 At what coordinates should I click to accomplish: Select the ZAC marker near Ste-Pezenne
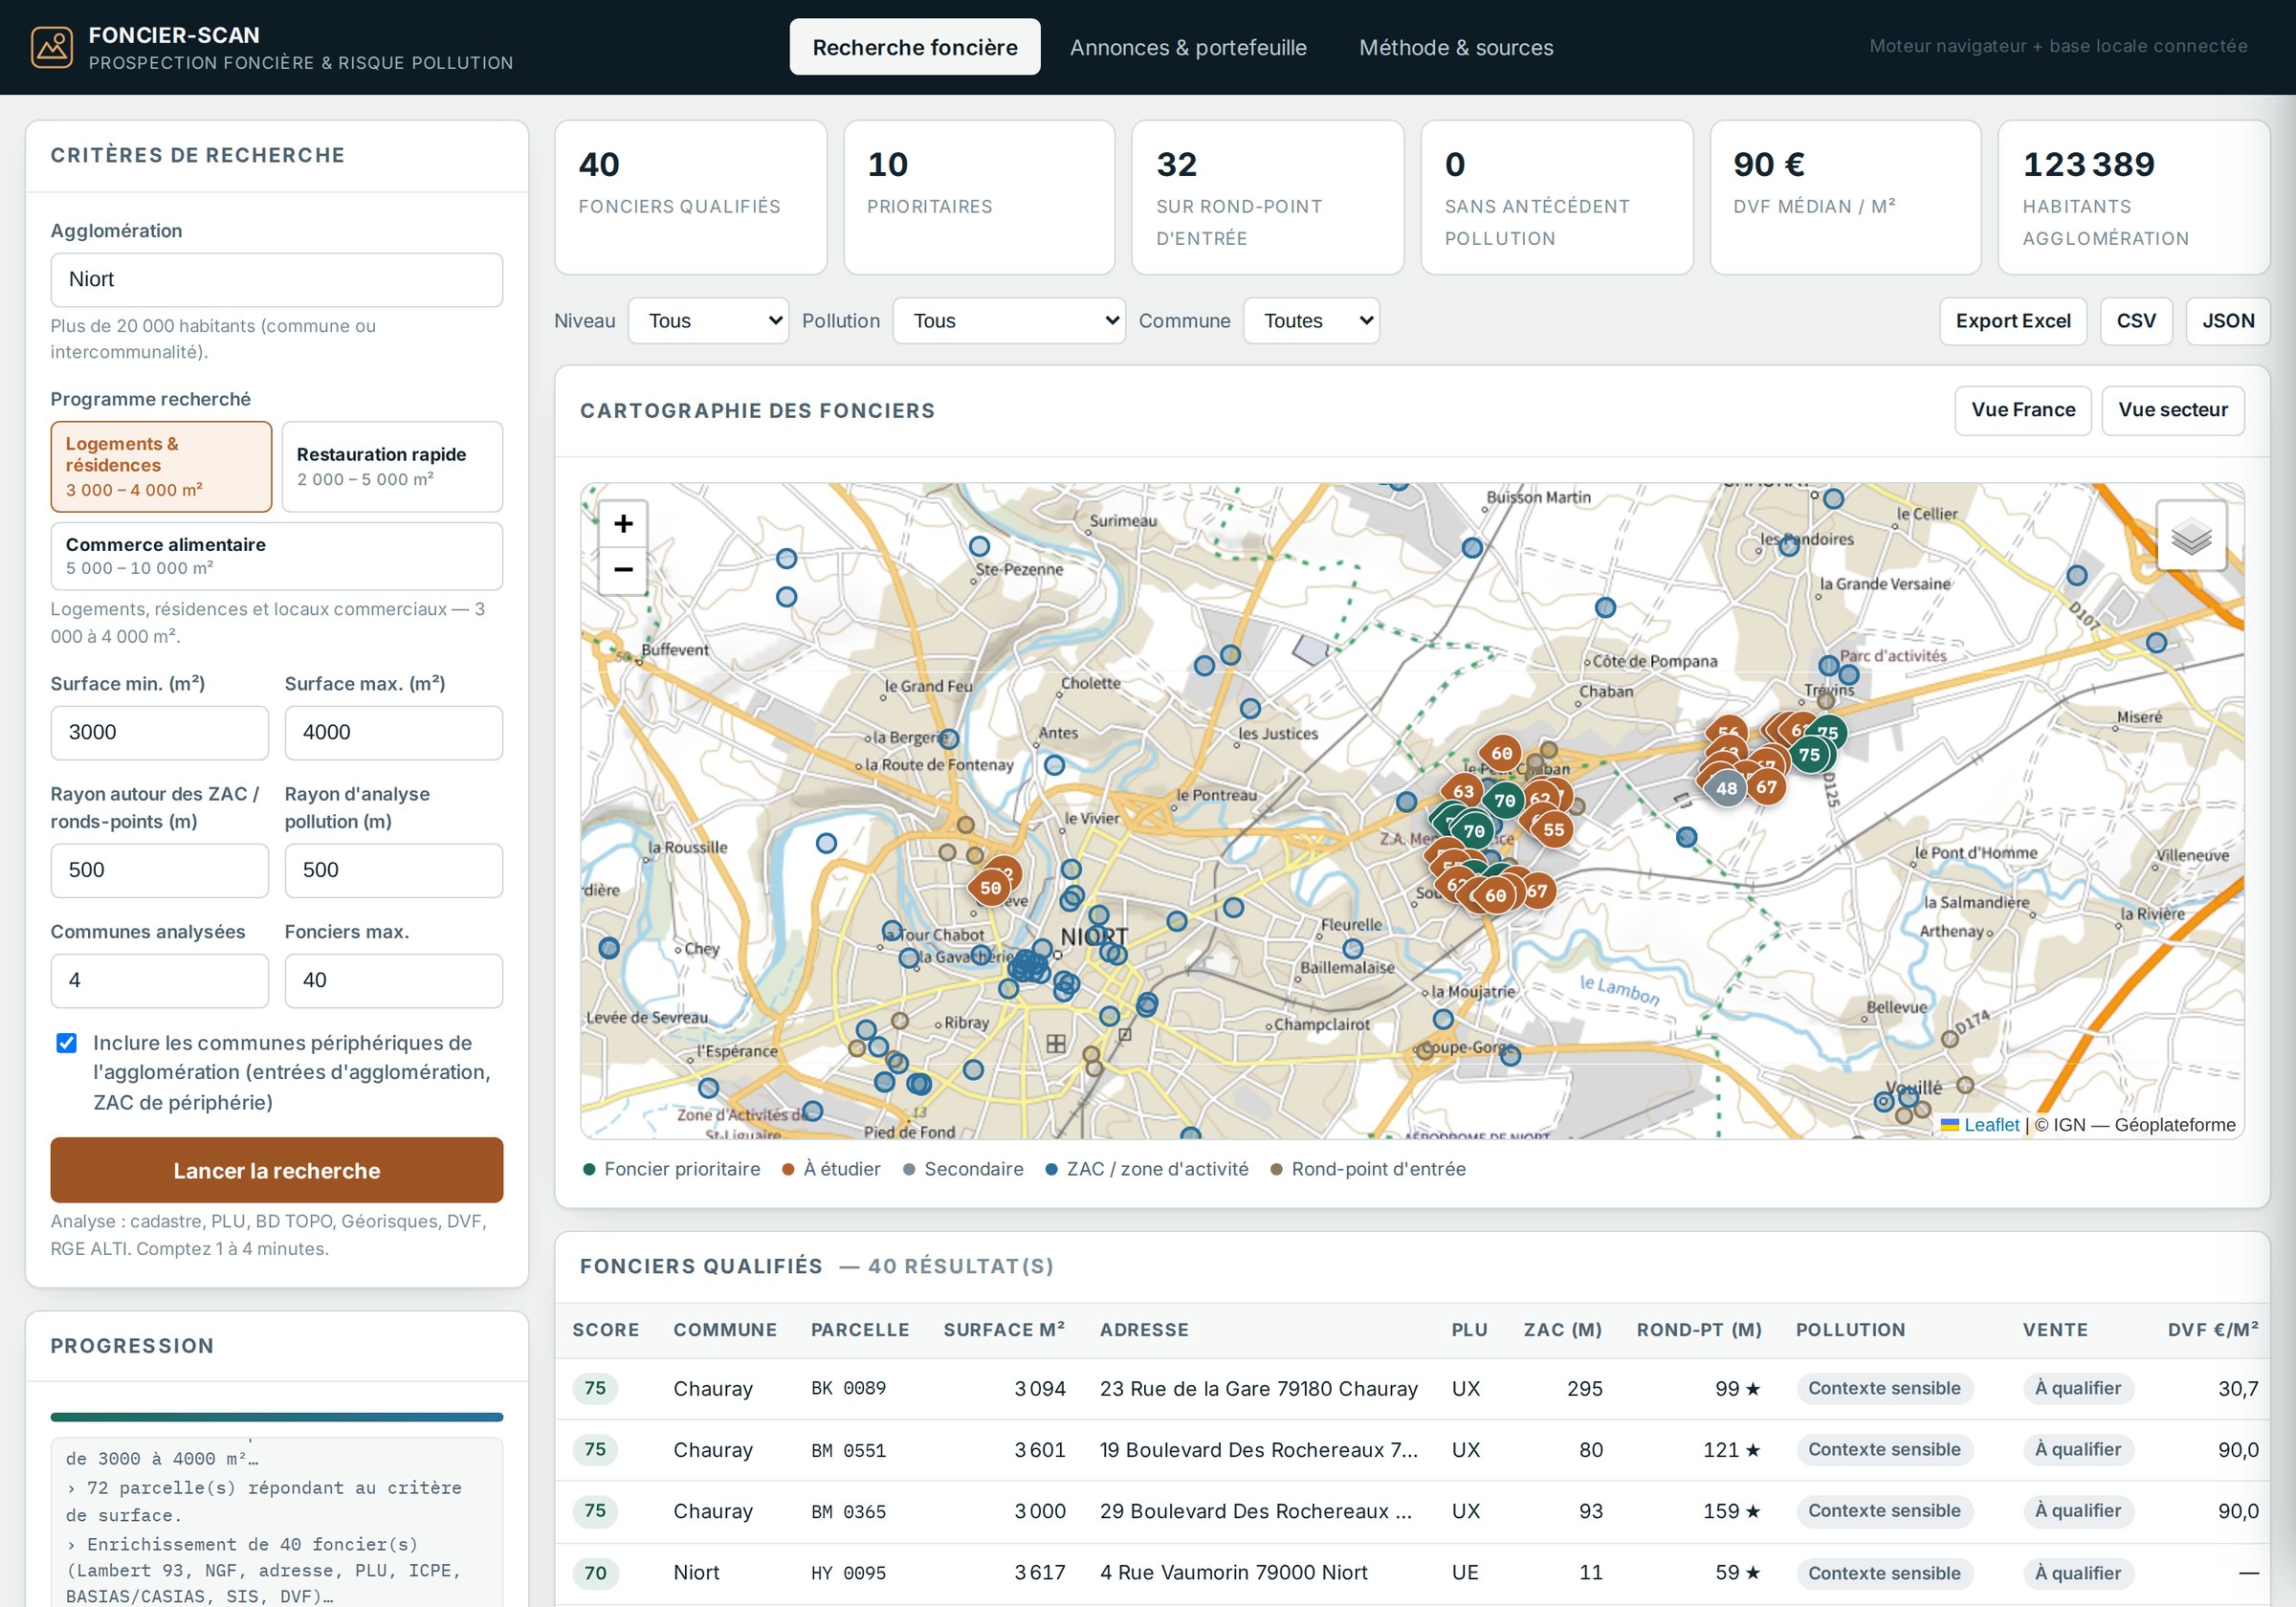pos(979,546)
